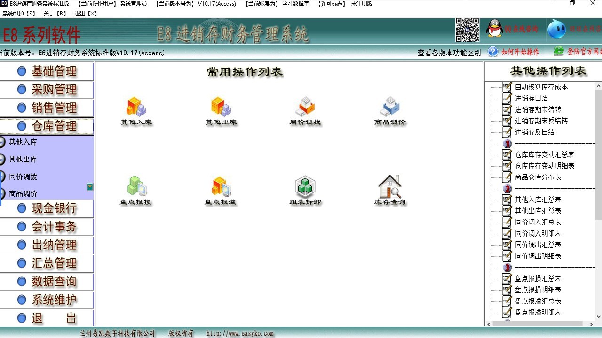Select 仓库库存变动汇总表 report in the right panel
This screenshot has height=338, width=602.
544,154
